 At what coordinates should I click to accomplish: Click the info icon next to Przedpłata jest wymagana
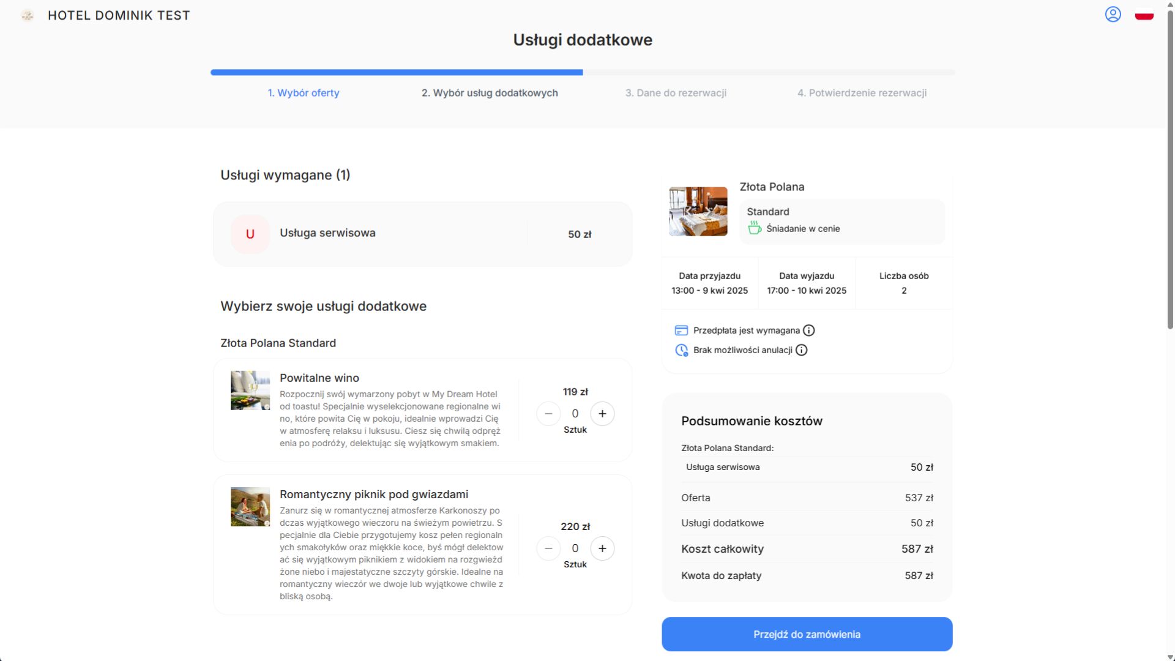tap(809, 330)
